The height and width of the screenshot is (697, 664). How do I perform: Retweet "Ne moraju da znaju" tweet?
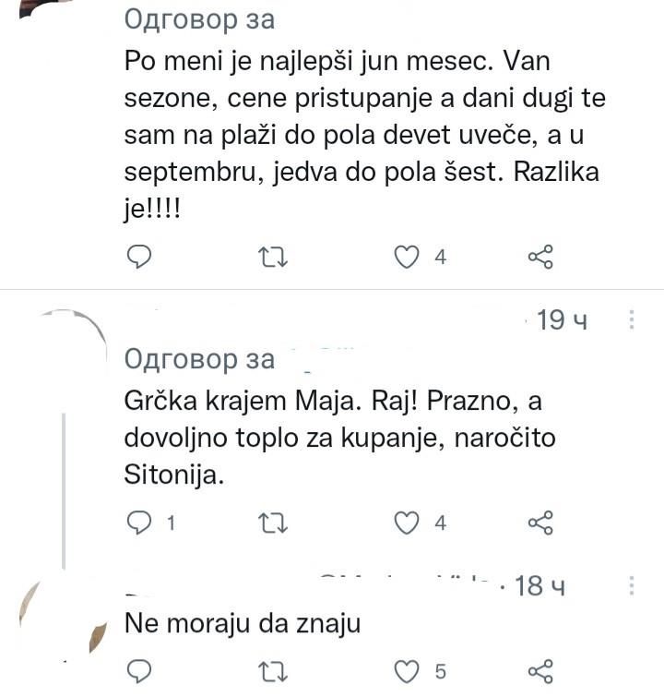[274, 670]
